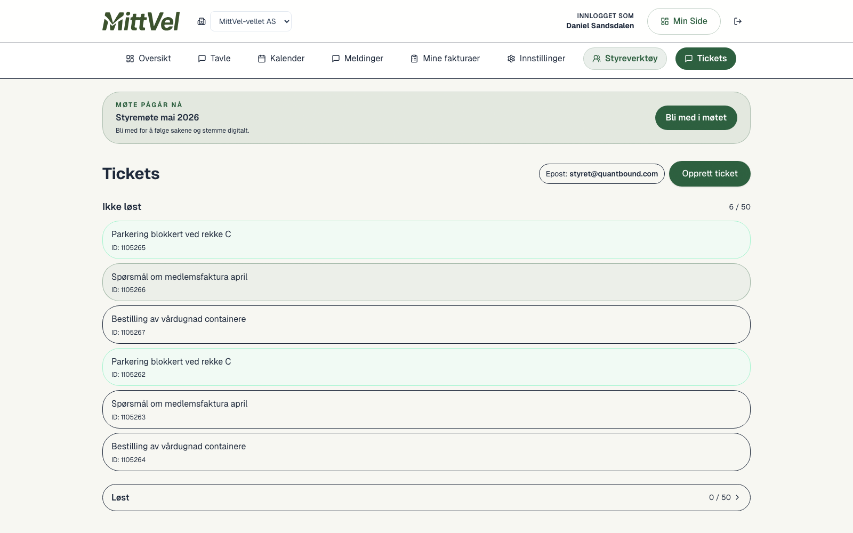The height and width of the screenshot is (533, 853).
Task: Open Min Side page
Action: [x=683, y=21]
